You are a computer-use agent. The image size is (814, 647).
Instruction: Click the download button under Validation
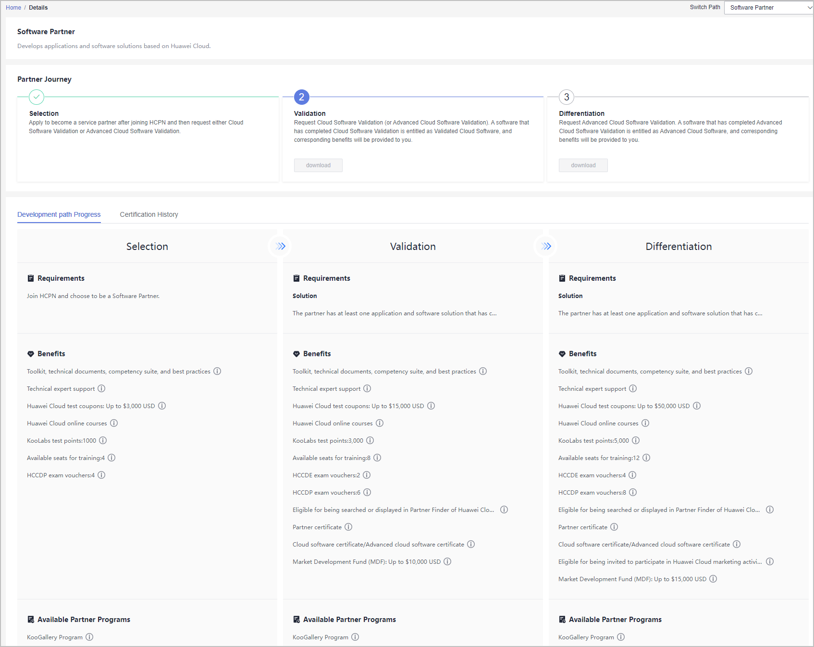tap(318, 165)
